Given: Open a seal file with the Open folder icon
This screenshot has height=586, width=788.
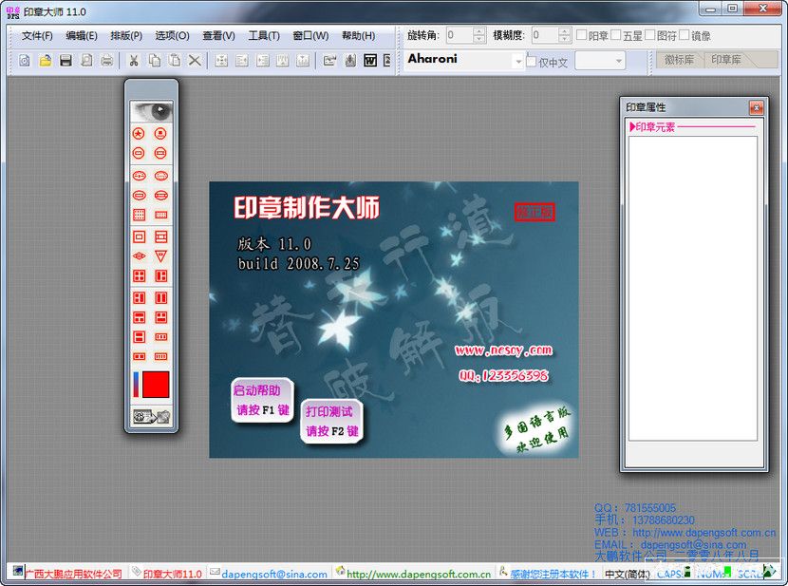Looking at the screenshot, I should tap(46, 60).
